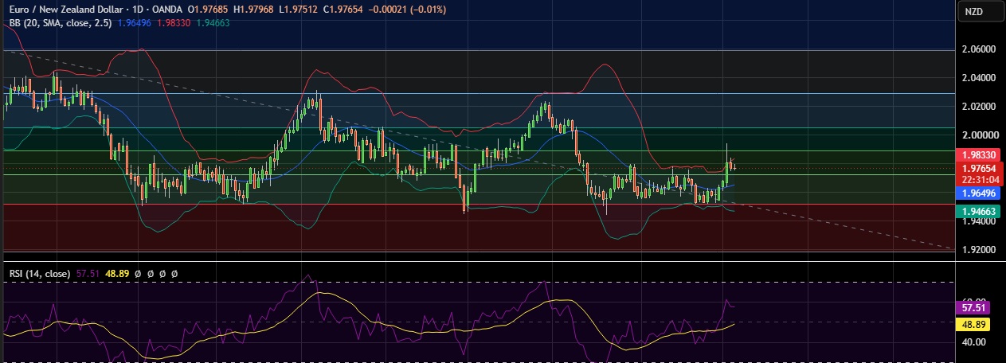The width and height of the screenshot is (1006, 363).
Task: Click the pane separator above the RSI panel
Action: click(x=476, y=260)
